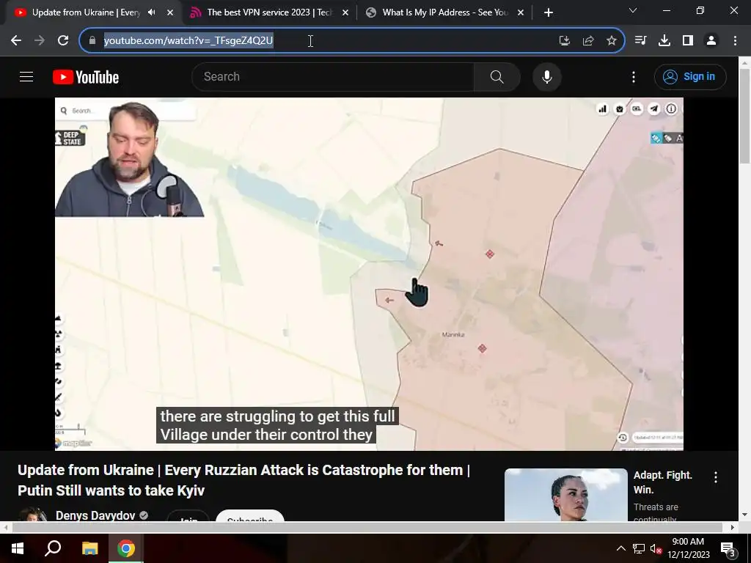Click the video player area
Screen dimensions: 751x563
click(x=369, y=274)
